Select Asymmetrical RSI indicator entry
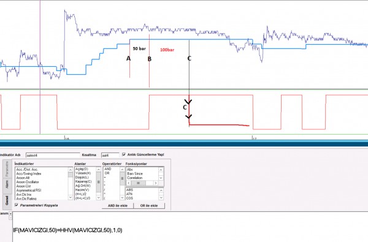Screen dimensions: 368x242 pyautogui.click(x=29, y=191)
